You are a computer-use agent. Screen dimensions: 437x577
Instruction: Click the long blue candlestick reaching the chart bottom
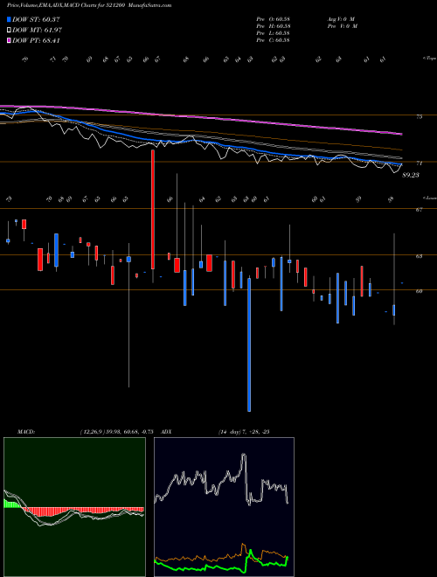click(249, 344)
